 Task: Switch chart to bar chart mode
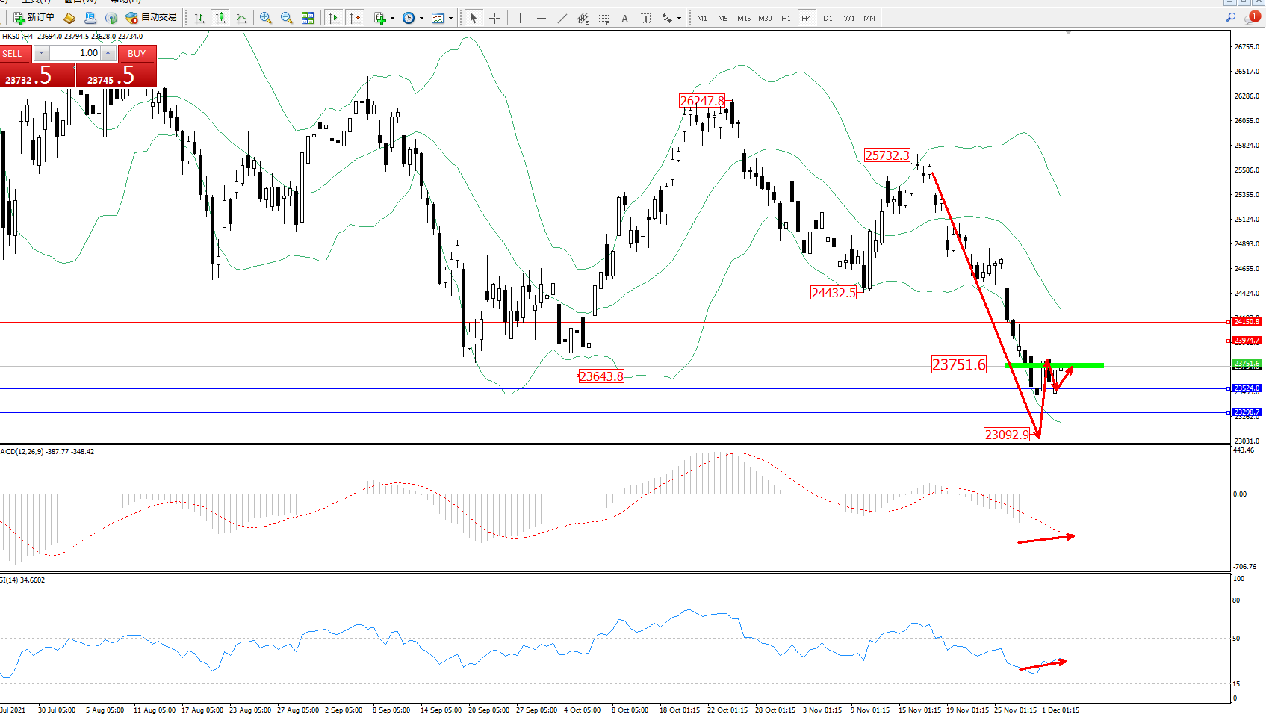199,18
